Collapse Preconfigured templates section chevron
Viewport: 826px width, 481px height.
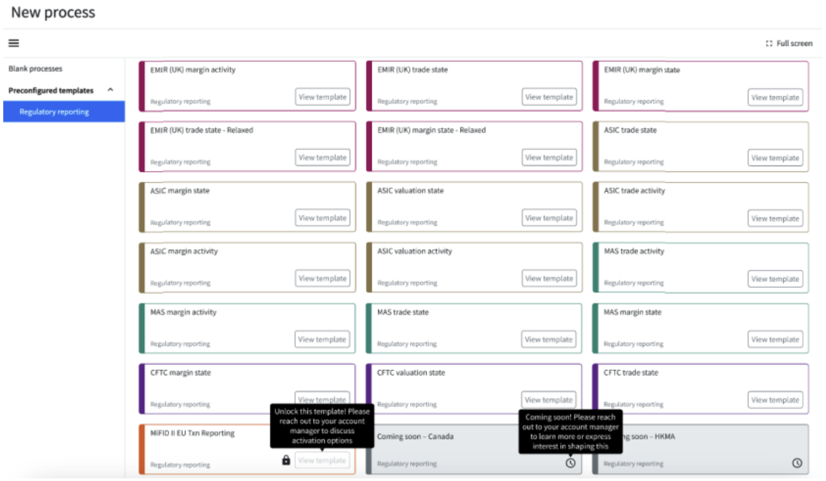coord(110,90)
